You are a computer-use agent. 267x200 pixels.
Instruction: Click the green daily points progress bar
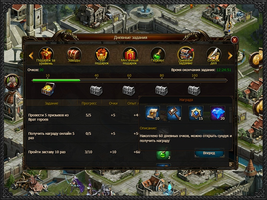coord(56,80)
